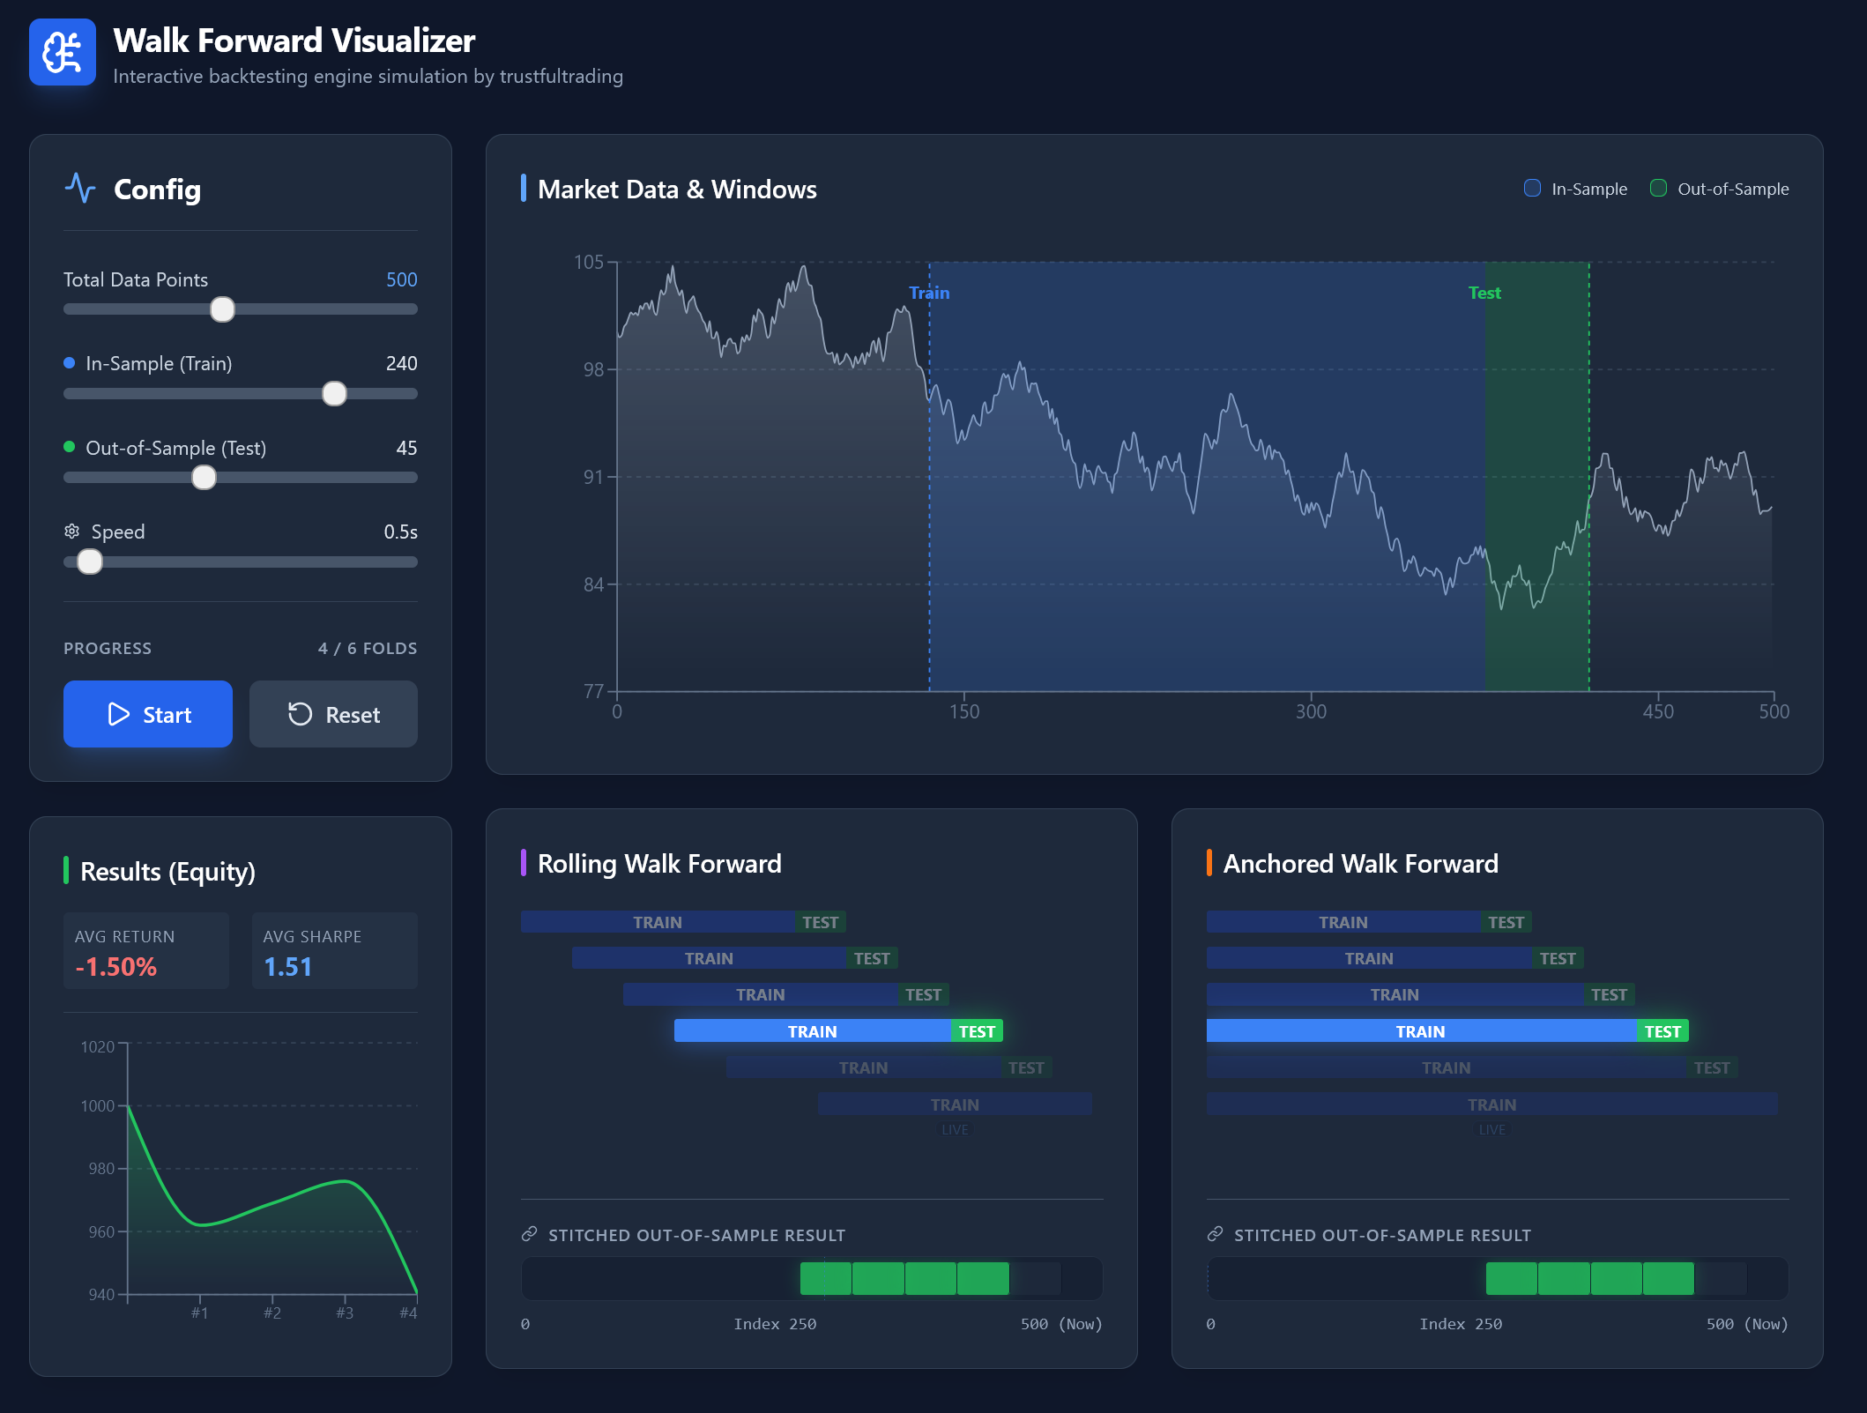Click the In-Sample legend swatch
This screenshot has width=1867, height=1413.
pyautogui.click(x=1532, y=188)
